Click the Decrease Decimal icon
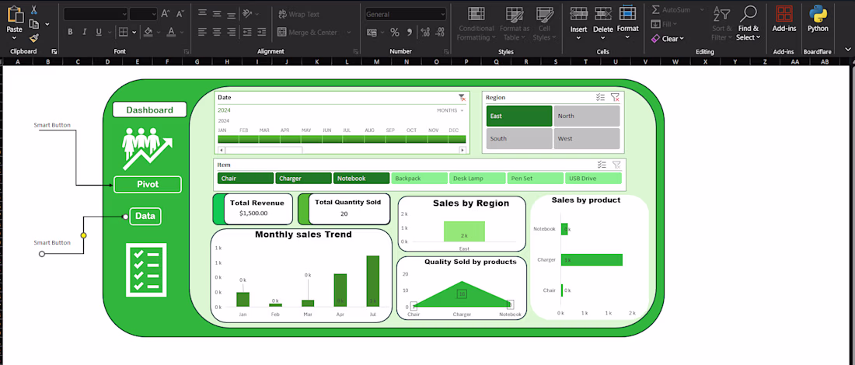 pos(439,32)
